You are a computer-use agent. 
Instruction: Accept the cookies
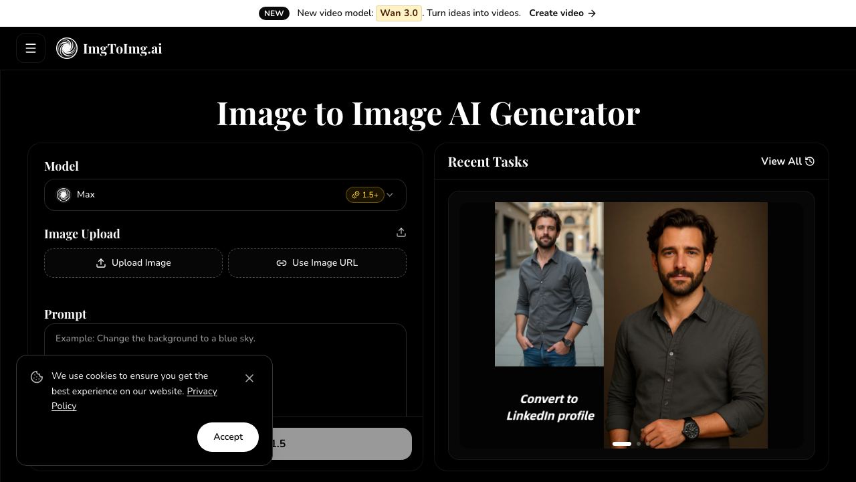coord(228,437)
